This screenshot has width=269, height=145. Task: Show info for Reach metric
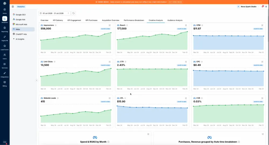(127, 25)
